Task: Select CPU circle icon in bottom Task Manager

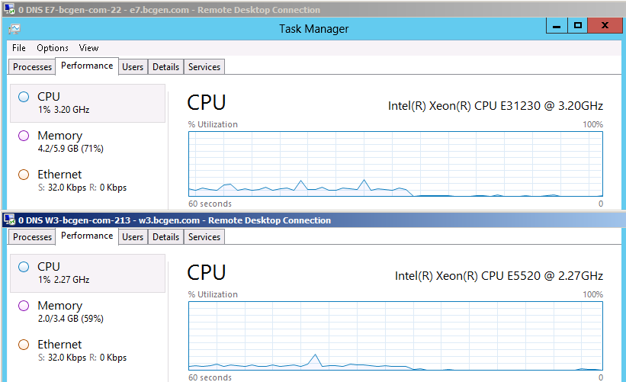Action: click(x=24, y=267)
